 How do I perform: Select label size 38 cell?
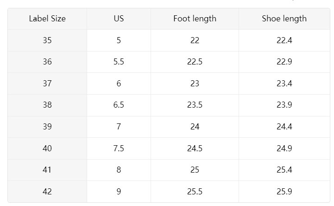pyautogui.click(x=47, y=105)
